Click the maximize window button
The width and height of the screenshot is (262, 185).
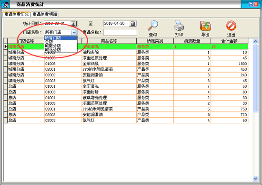[251, 4]
